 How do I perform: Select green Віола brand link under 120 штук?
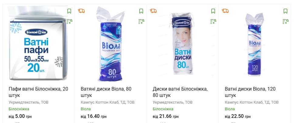coord(230,109)
